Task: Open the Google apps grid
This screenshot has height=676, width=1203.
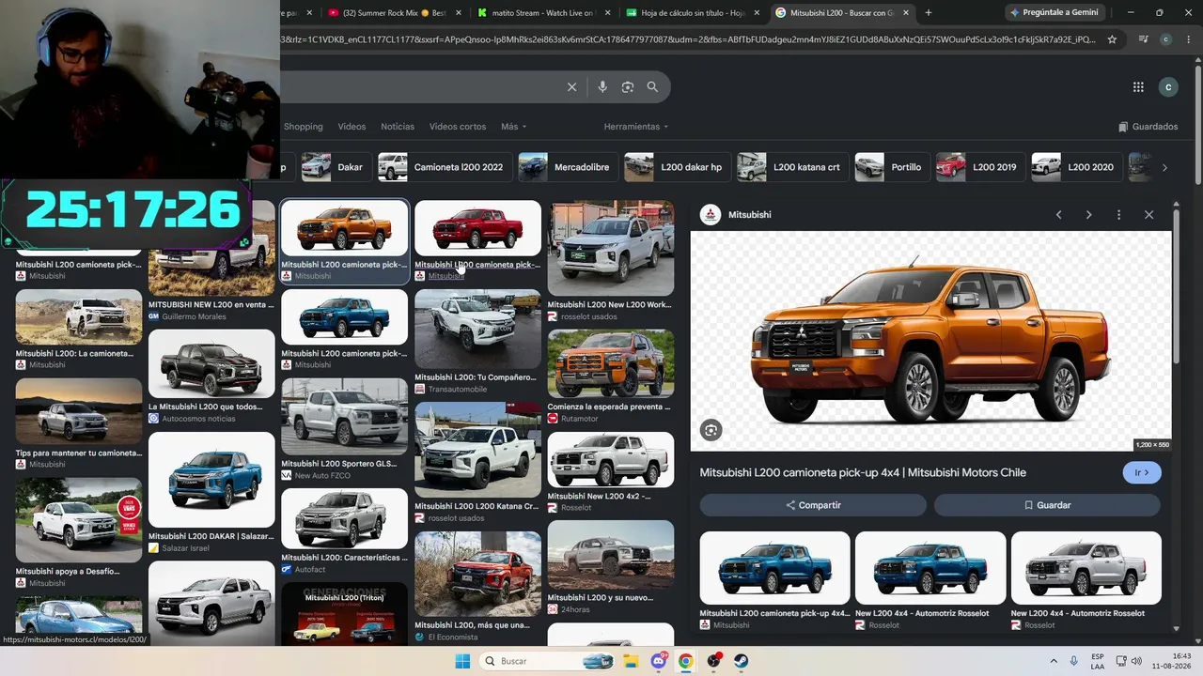Action: [1138, 87]
